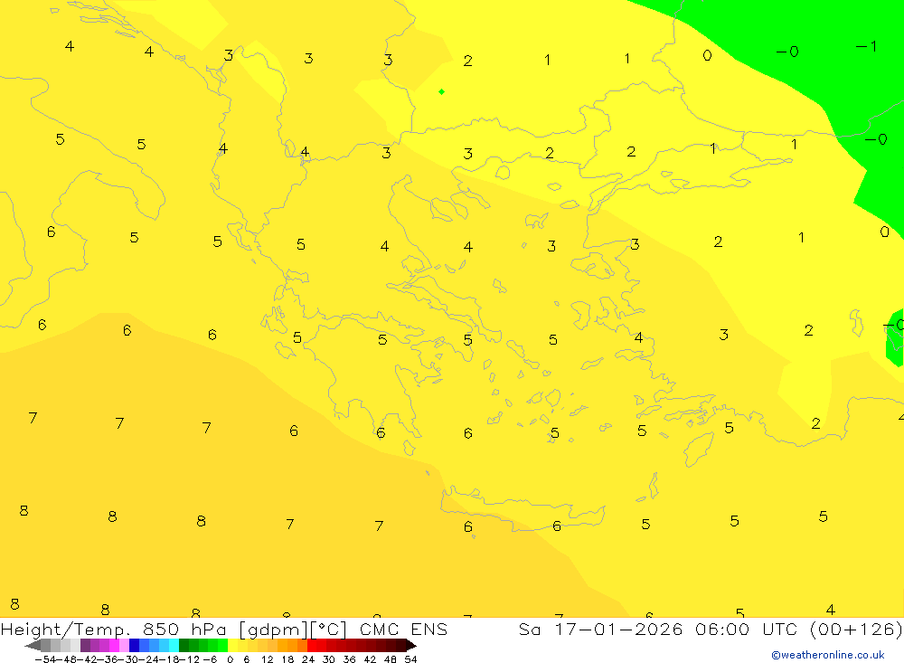Pick the cyan legend swatch above -18
The width and height of the screenshot is (904, 663).
tap(174, 646)
